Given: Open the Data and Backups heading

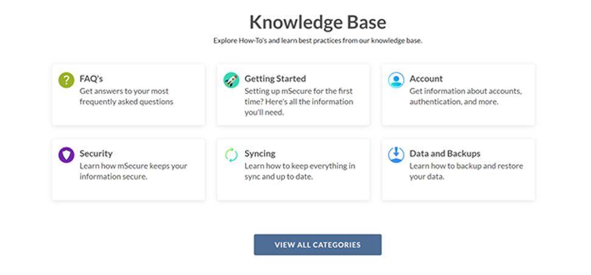Looking at the screenshot, I should pyautogui.click(x=445, y=153).
